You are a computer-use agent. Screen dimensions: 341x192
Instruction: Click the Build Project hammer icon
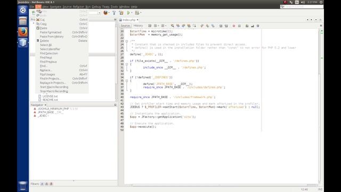pos(114,13)
